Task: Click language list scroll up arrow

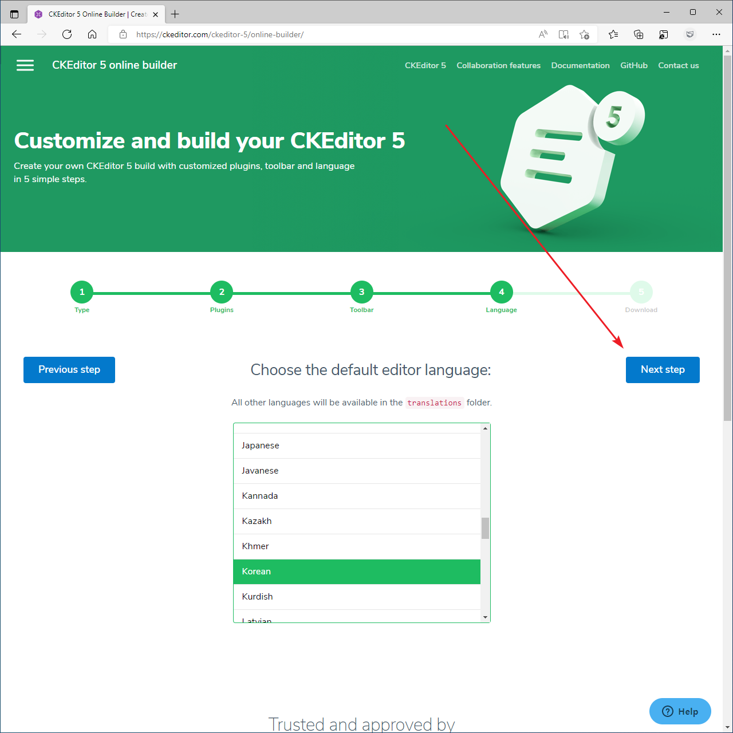Action: pos(486,428)
